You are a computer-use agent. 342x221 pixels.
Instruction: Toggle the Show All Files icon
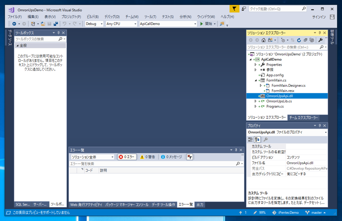[312, 40]
